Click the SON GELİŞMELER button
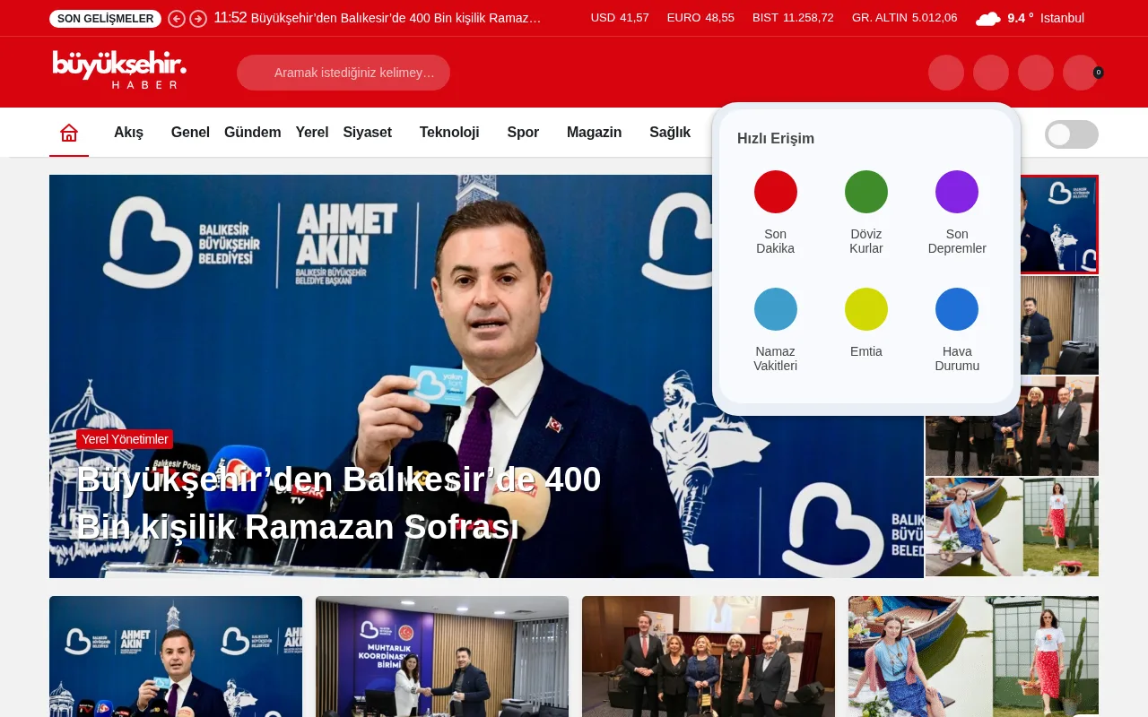The width and height of the screenshot is (1148, 717). 104,17
